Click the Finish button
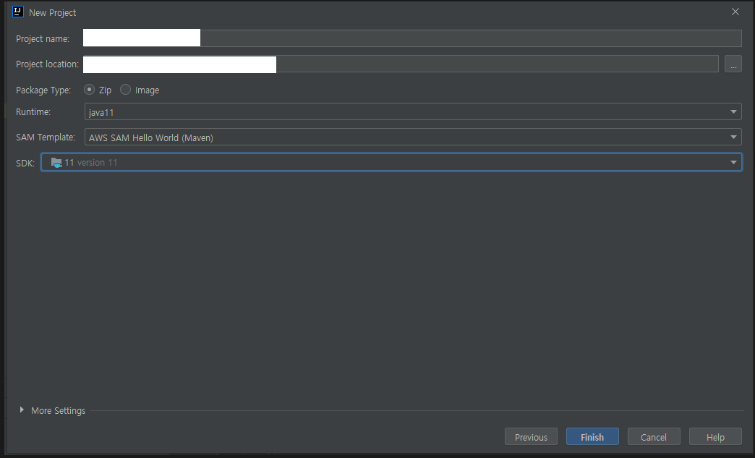The height and width of the screenshot is (458, 755). [592, 437]
